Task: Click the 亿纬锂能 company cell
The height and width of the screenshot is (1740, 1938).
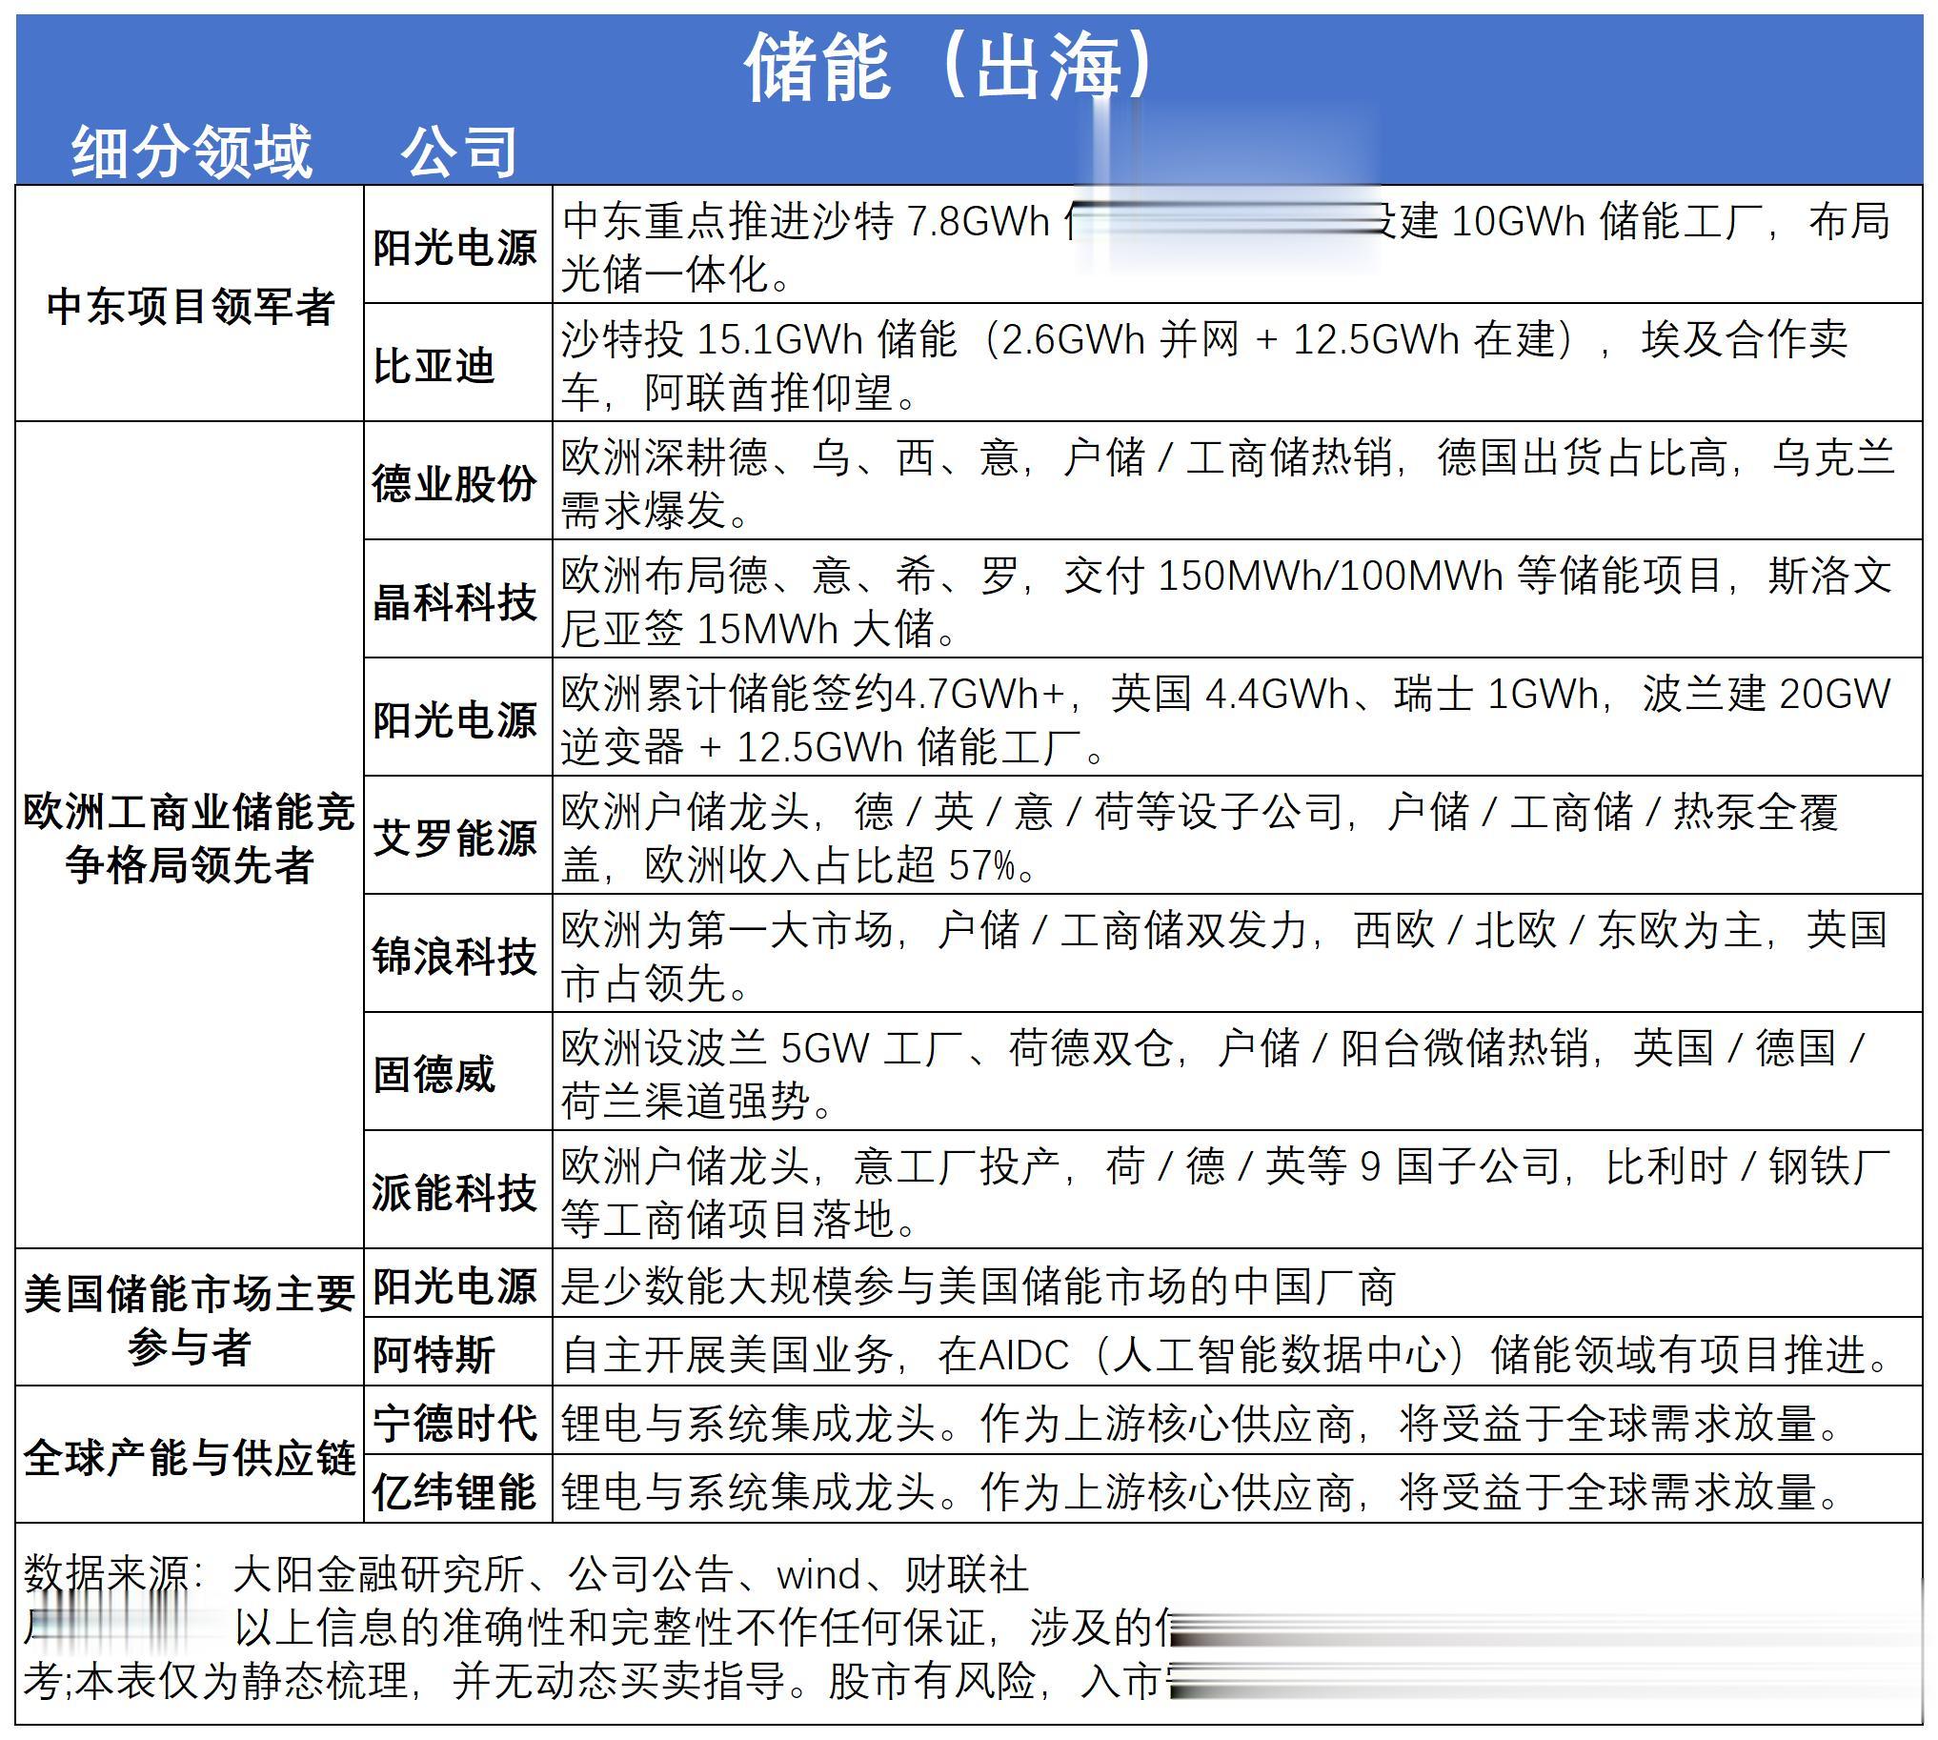Action: pyautogui.click(x=454, y=1491)
